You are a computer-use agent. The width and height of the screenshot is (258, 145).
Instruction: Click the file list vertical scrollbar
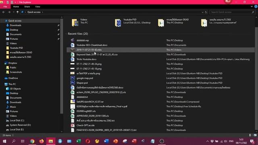[256, 78]
